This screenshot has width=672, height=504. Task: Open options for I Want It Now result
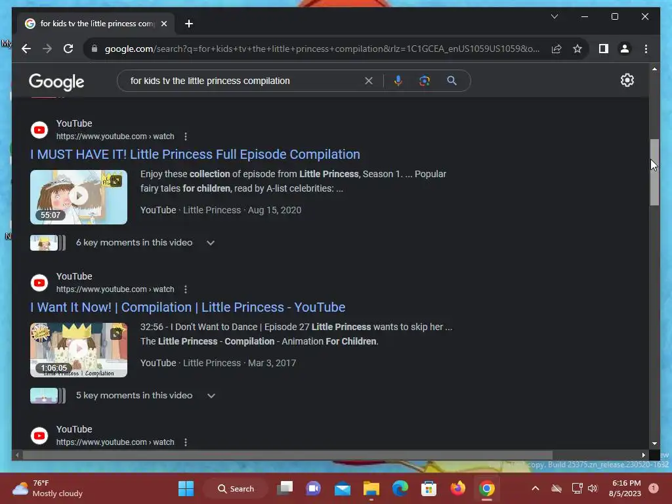click(x=186, y=289)
